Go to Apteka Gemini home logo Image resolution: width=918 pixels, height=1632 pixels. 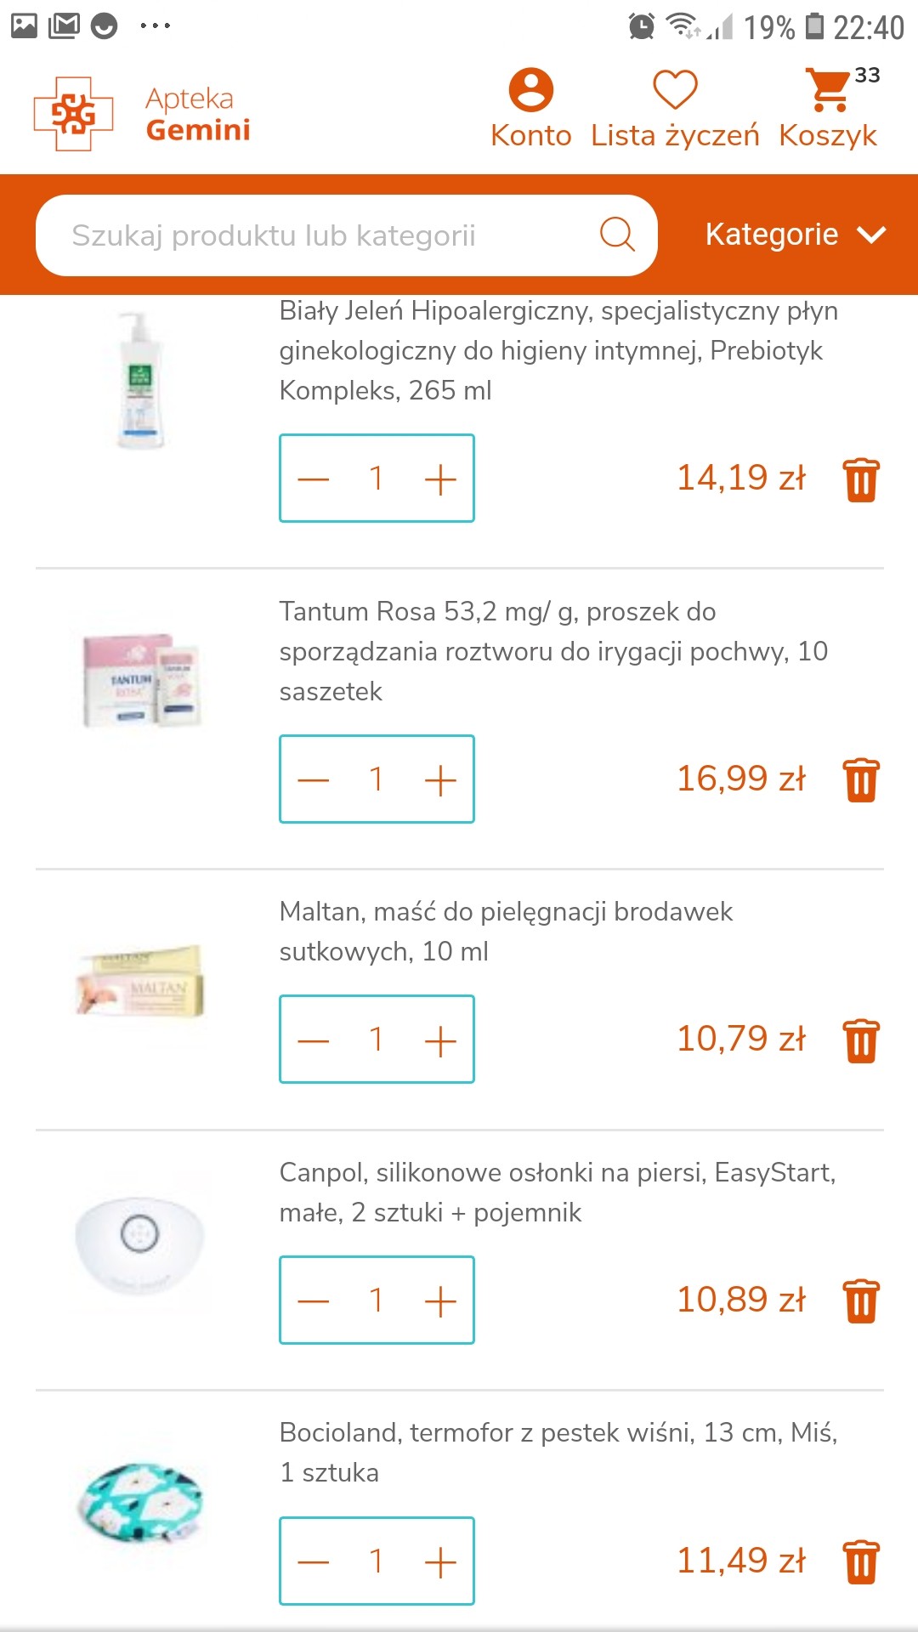pyautogui.click(x=143, y=114)
